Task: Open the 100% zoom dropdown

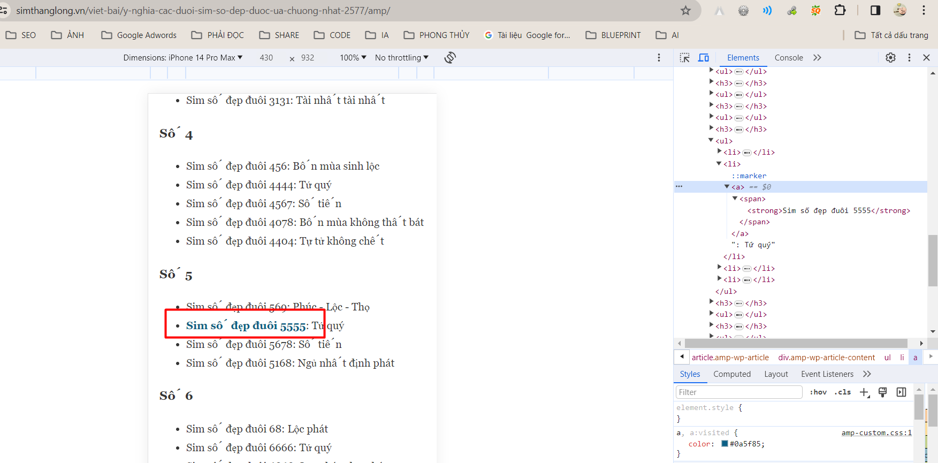Action: pos(353,57)
